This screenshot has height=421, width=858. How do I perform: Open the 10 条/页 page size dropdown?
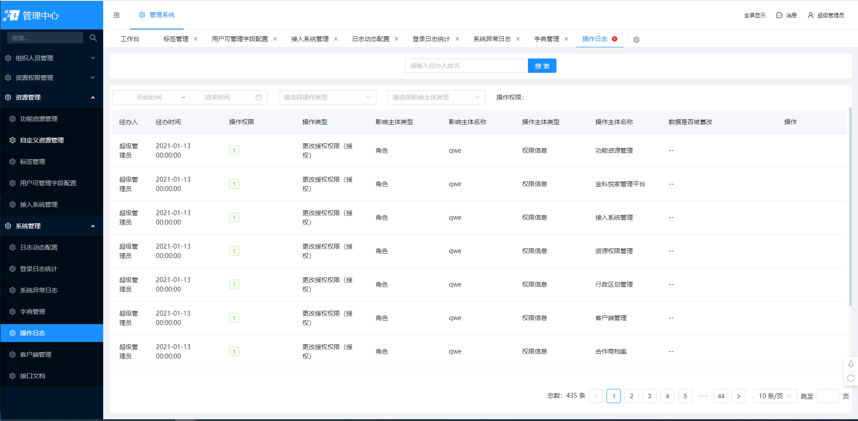[775, 396]
